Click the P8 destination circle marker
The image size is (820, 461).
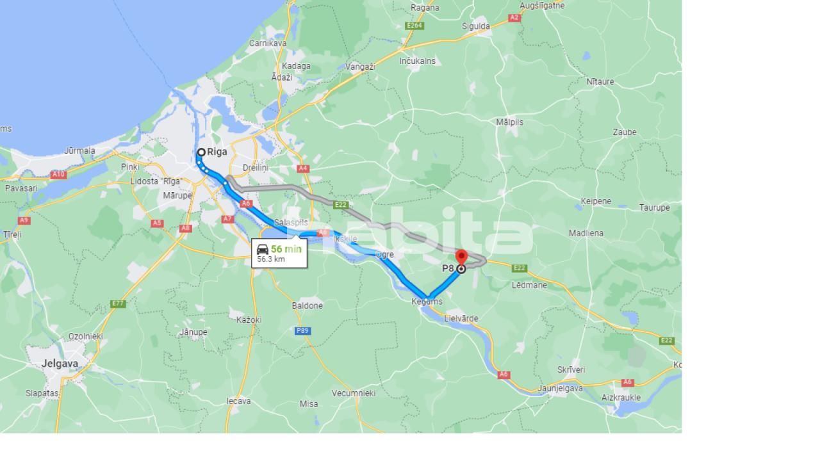(x=461, y=269)
